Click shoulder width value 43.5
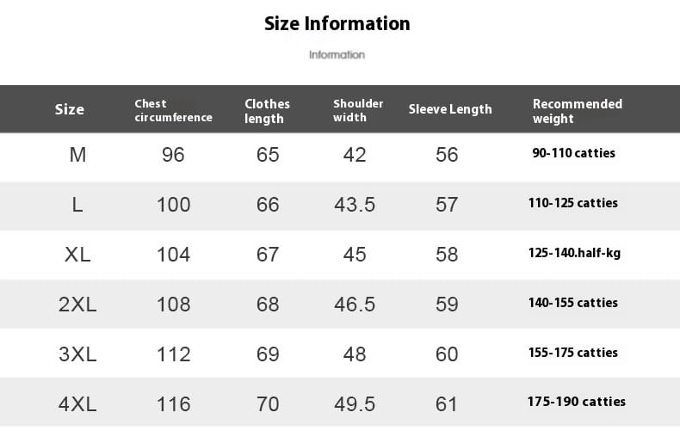This screenshot has height=443, width=680. pos(355,205)
